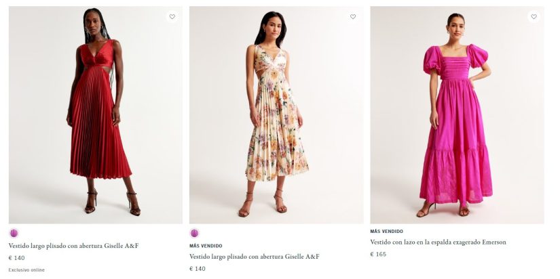The height and width of the screenshot is (279, 560).
Task: Open the first Giselle A&F dress title link
Action: (73, 246)
